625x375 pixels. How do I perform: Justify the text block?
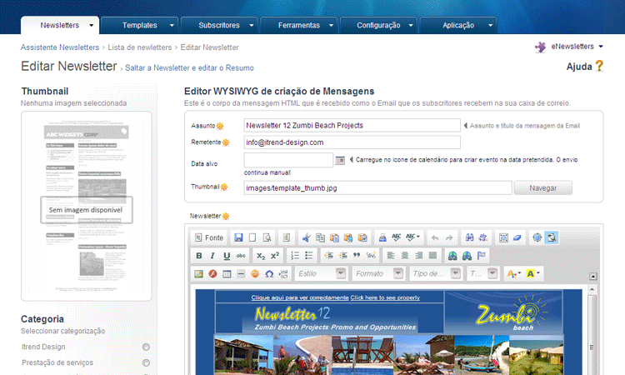coord(432,256)
